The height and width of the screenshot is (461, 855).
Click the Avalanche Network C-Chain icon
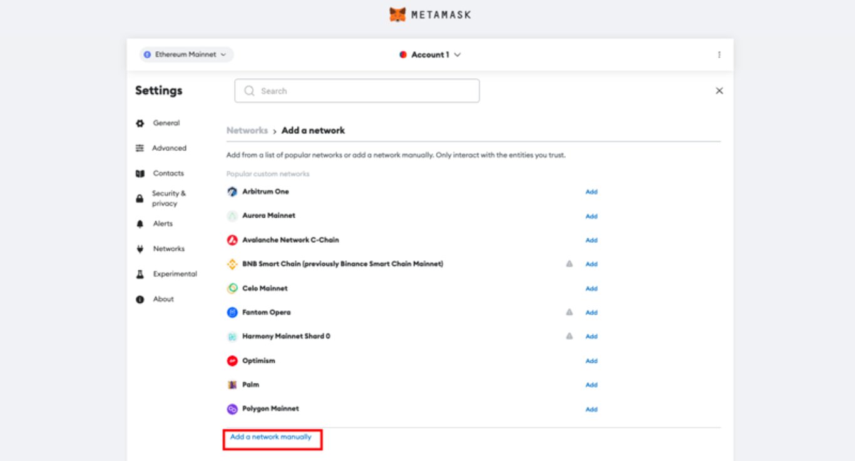click(232, 240)
